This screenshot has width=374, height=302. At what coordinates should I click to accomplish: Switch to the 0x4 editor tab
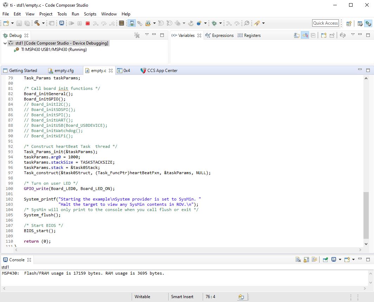124,71
